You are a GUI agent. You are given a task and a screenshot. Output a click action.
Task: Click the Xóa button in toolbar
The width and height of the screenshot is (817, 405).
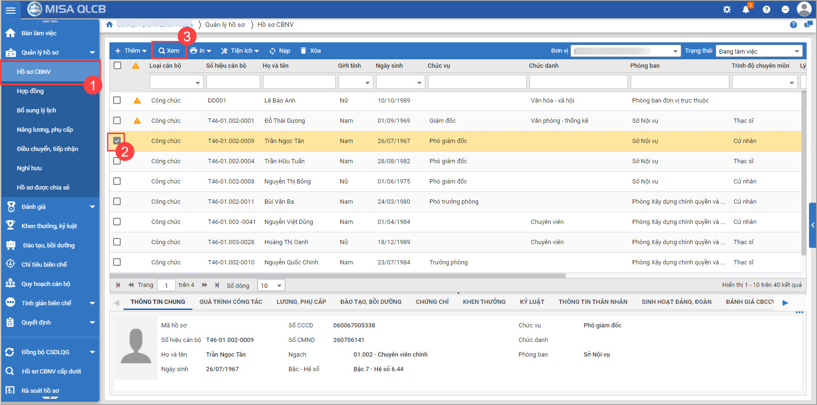311,51
